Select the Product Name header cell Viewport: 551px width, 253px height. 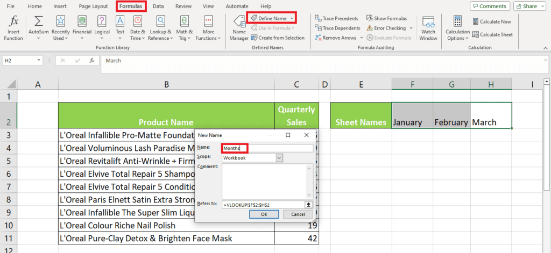click(x=167, y=115)
